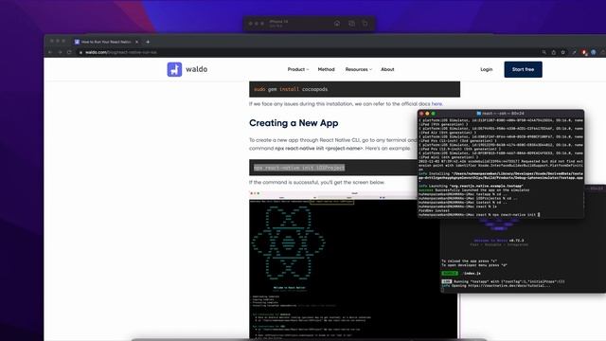Open the About nav item
Screen dimensions: 606x341
(x=387, y=69)
